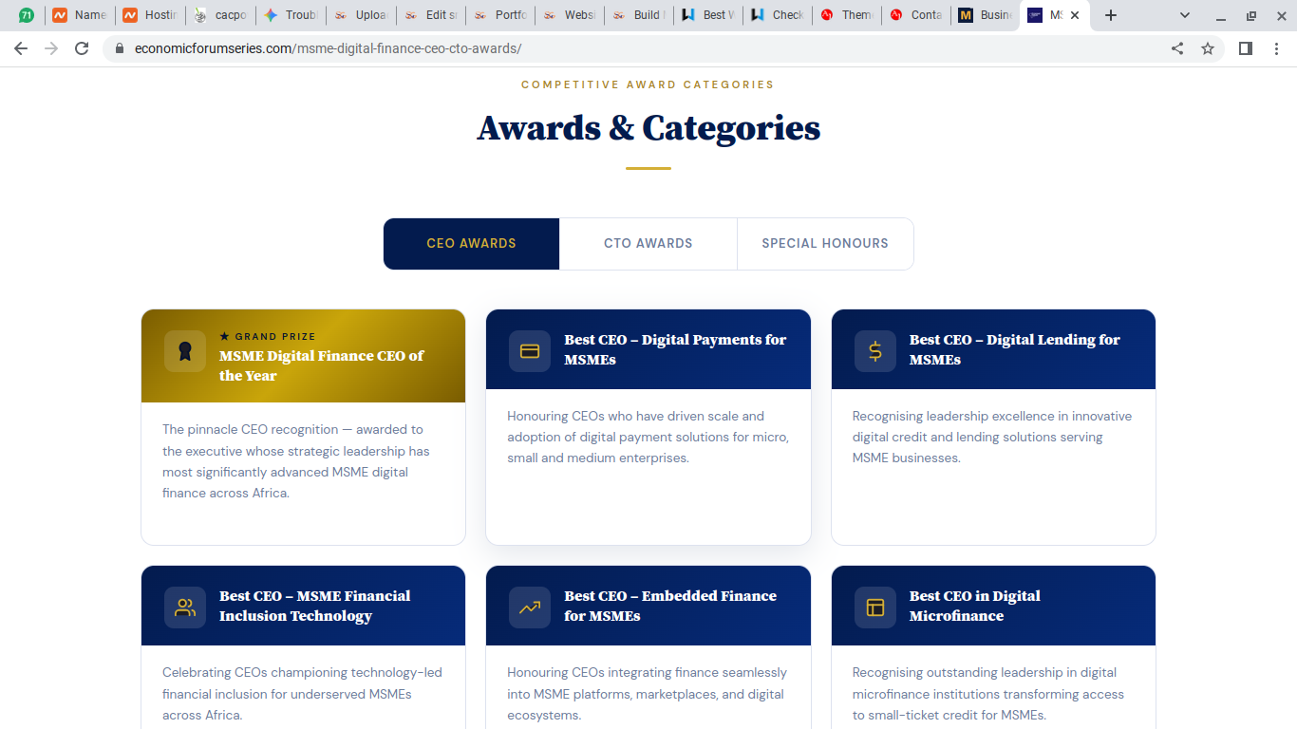Image resolution: width=1297 pixels, height=729 pixels.
Task: Switch to the CTO Awards tab
Action: click(648, 244)
